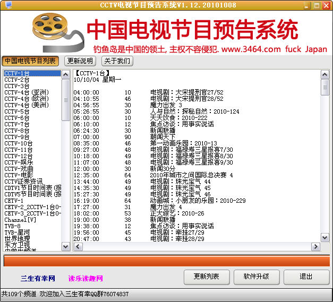Image resolution: width=333 pixels, height=302 pixels.
Task: Click the 12:35:00 城市之间国际总决赛 row
Action: (x=153, y=175)
